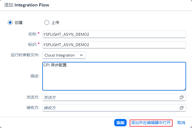Cancel the dialog with 取消
Screen dimensions: 192x128
pyautogui.click(x=181, y=123)
